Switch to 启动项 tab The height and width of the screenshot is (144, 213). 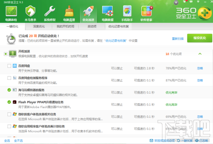pyautogui.click(x=92, y=27)
